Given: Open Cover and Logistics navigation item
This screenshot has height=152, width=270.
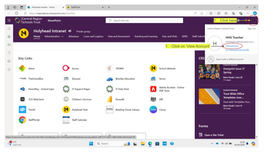Looking at the screenshot, I should [x=93, y=36].
